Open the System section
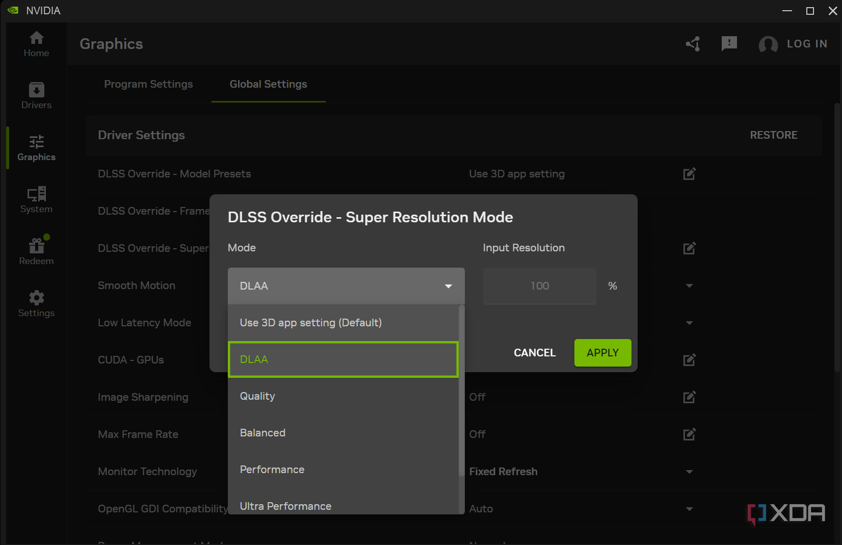This screenshot has width=842, height=545. click(36, 200)
